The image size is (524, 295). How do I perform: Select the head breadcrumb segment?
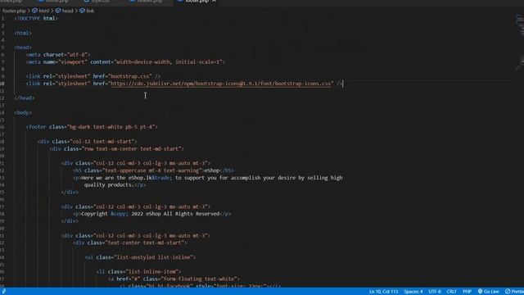point(64,11)
